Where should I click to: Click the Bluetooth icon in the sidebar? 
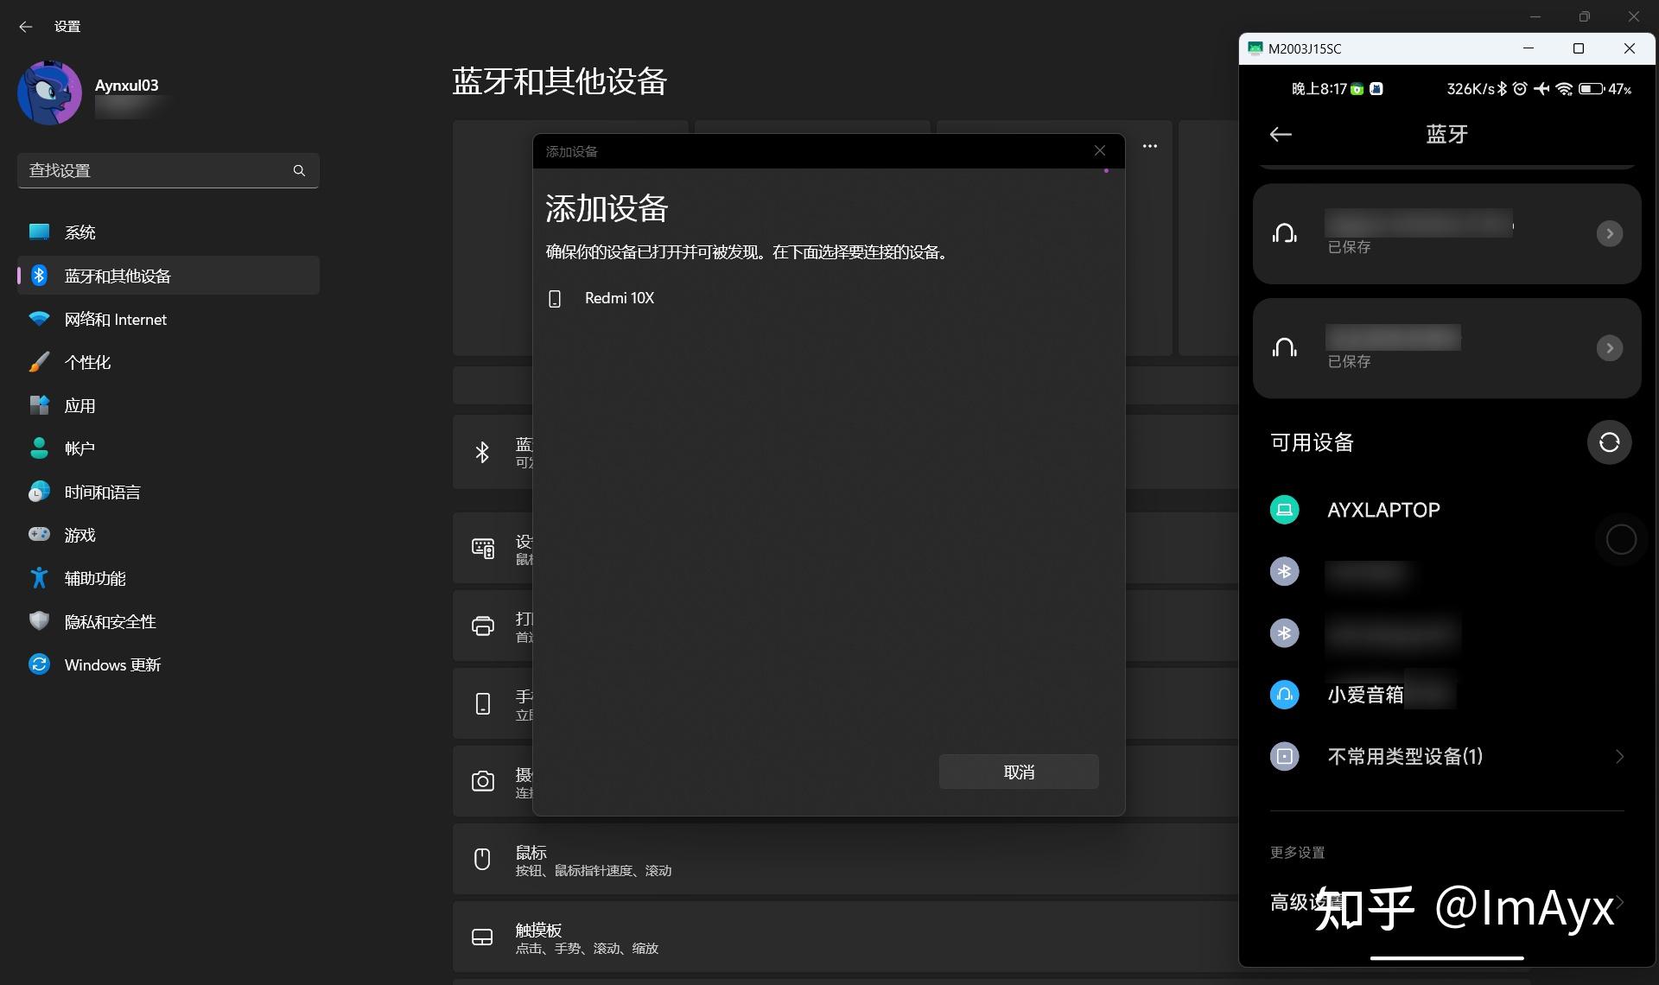(39, 275)
